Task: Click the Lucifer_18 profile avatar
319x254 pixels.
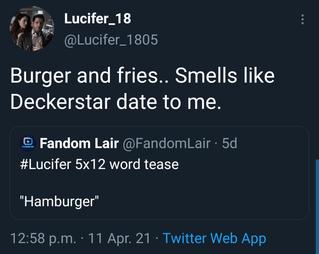Action: tap(32, 29)
